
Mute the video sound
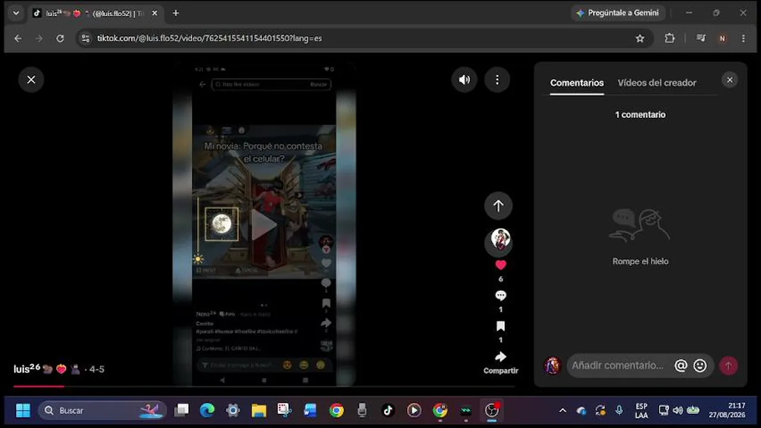(464, 80)
